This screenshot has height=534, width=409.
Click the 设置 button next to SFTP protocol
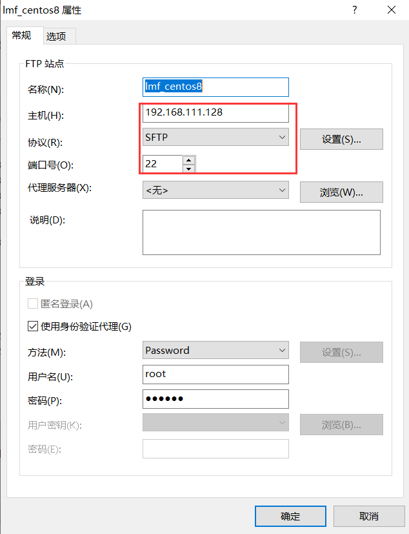click(x=341, y=139)
